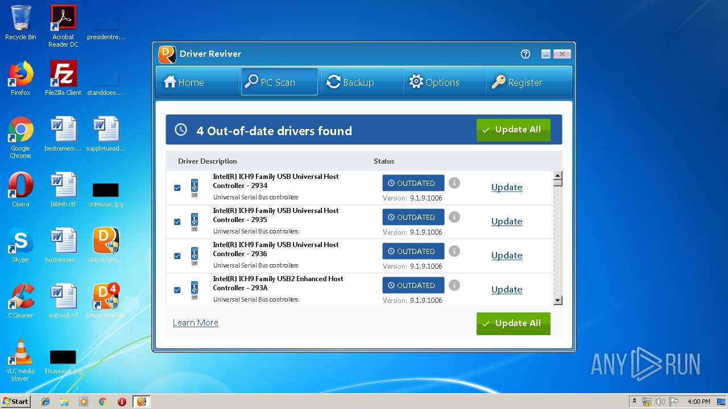Open Acrobat Reader DC desktop icon

63,26
